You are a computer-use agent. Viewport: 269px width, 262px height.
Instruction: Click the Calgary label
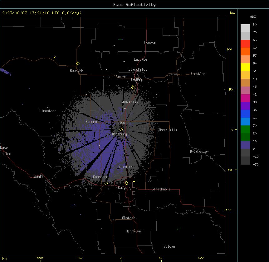125,188
